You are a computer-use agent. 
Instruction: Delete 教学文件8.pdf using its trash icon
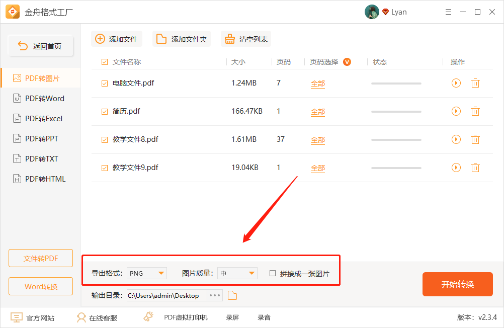click(475, 139)
